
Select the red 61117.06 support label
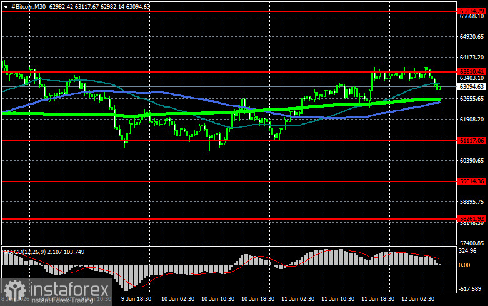(x=472, y=141)
